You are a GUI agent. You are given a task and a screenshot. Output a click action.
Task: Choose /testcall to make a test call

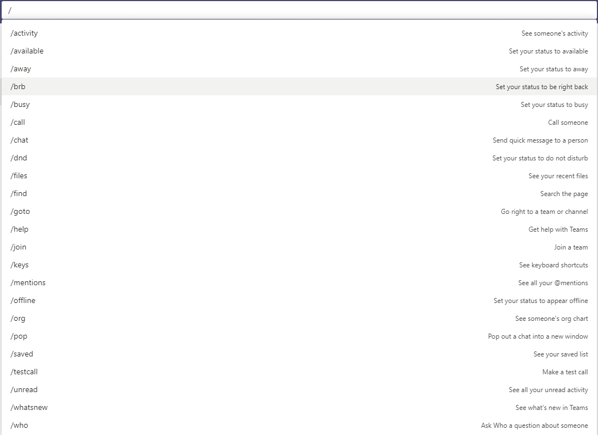tap(24, 372)
